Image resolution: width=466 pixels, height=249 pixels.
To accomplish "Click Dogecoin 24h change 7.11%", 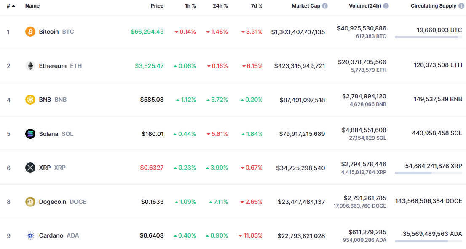I will 218,202.
